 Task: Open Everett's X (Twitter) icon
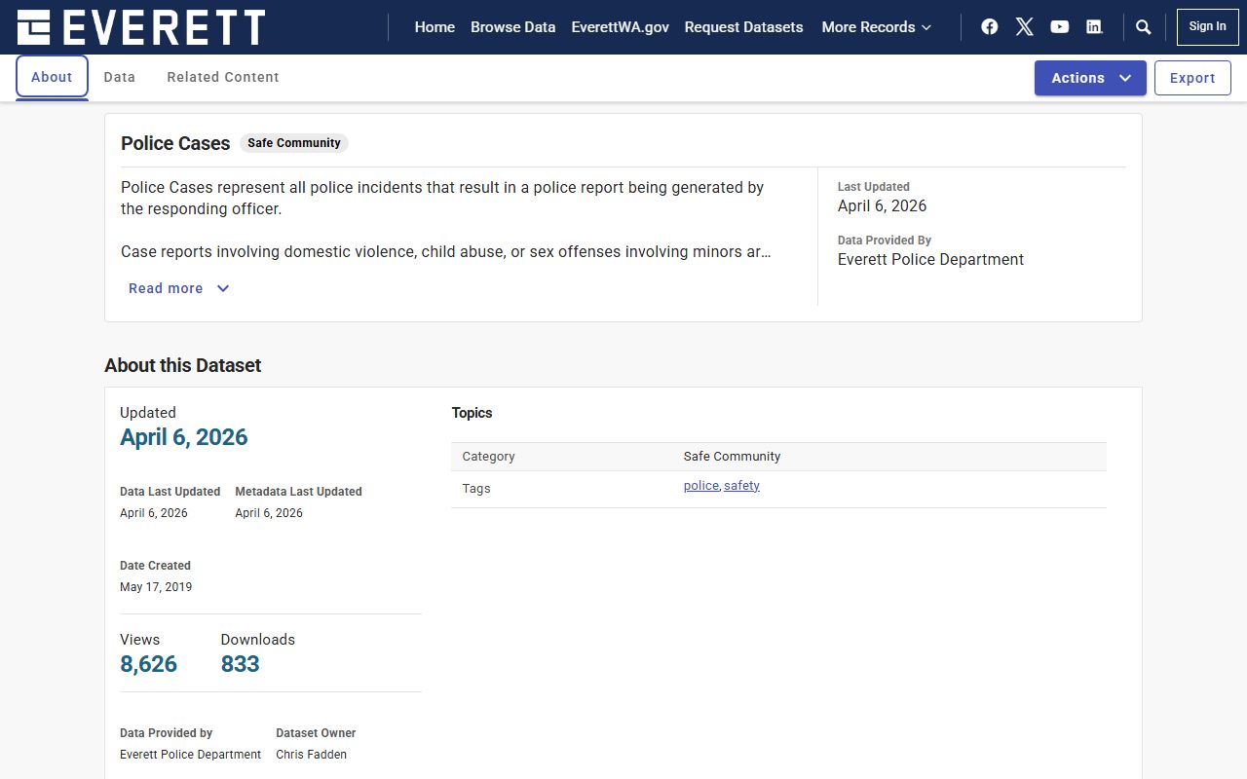point(1024,27)
